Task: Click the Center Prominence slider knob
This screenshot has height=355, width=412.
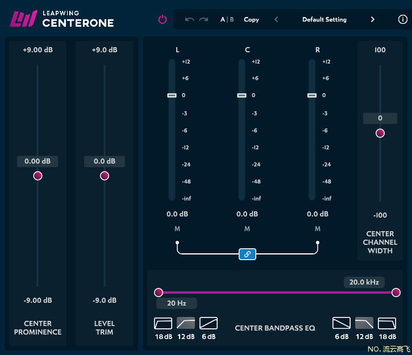Action: pyautogui.click(x=38, y=176)
